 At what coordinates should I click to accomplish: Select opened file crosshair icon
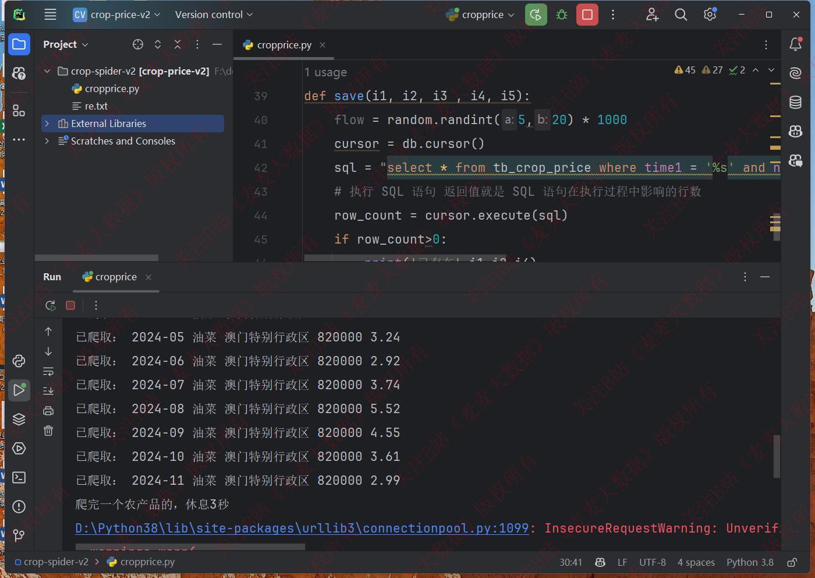tap(138, 44)
